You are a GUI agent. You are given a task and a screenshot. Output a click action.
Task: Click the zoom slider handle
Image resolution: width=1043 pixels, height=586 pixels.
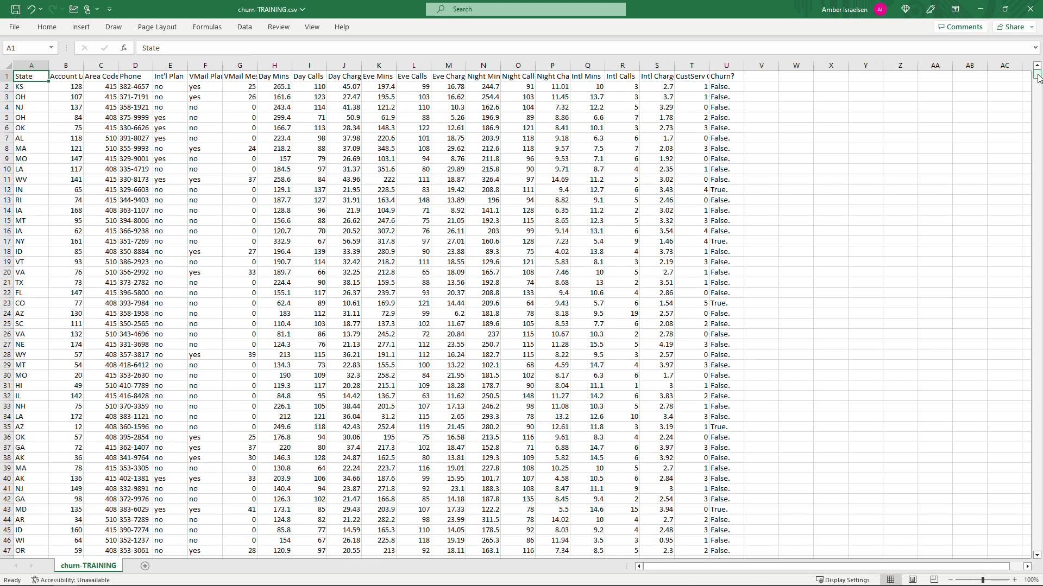(983, 579)
